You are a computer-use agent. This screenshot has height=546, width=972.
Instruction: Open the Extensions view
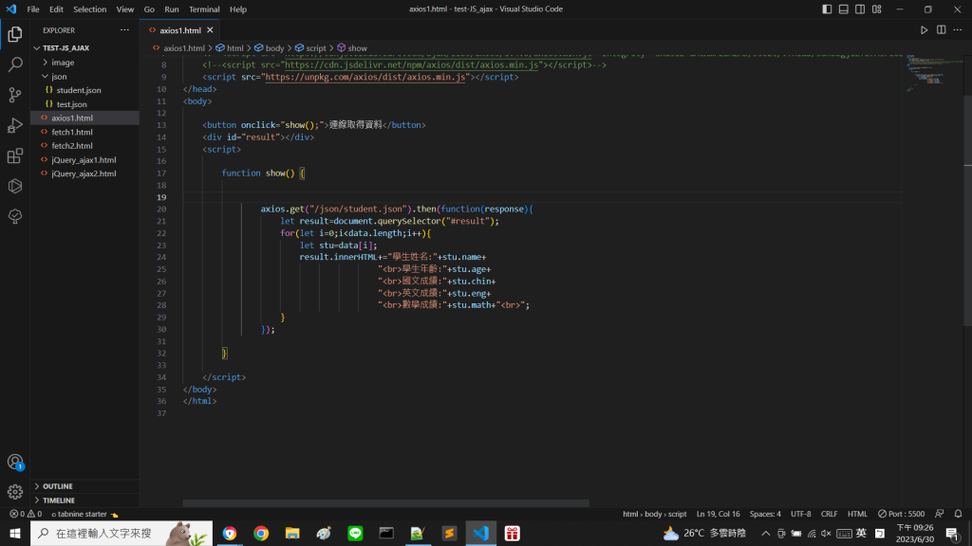[15, 155]
